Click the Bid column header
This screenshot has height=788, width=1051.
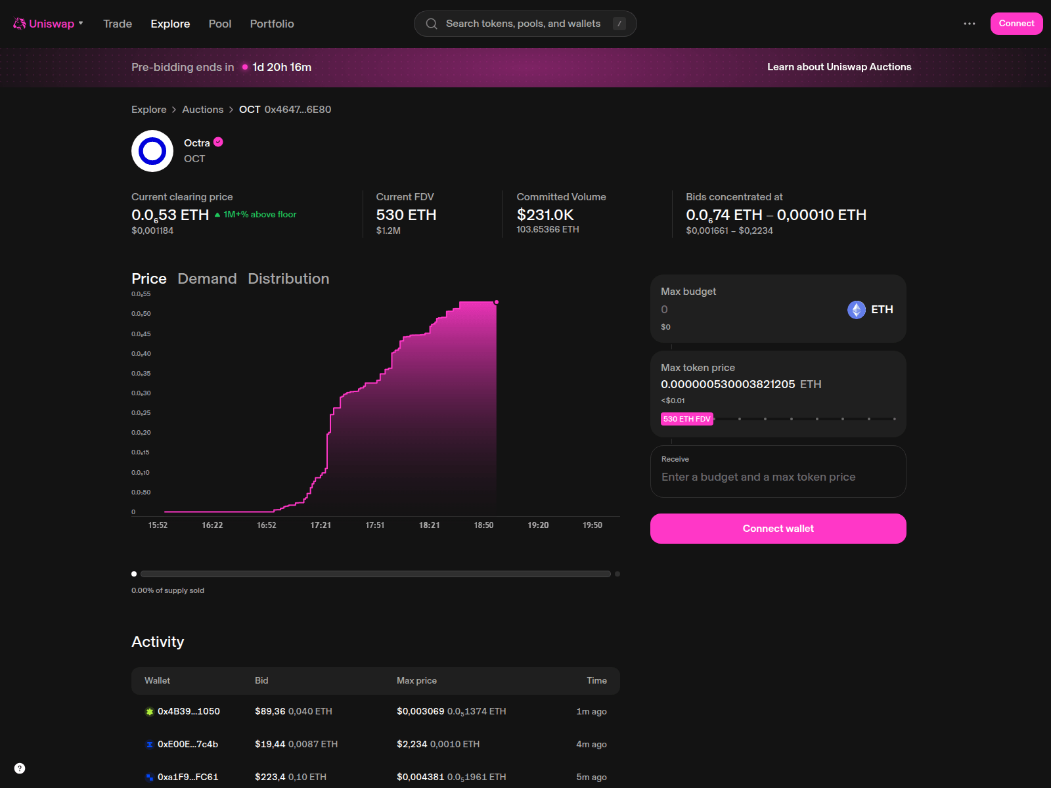point(261,681)
